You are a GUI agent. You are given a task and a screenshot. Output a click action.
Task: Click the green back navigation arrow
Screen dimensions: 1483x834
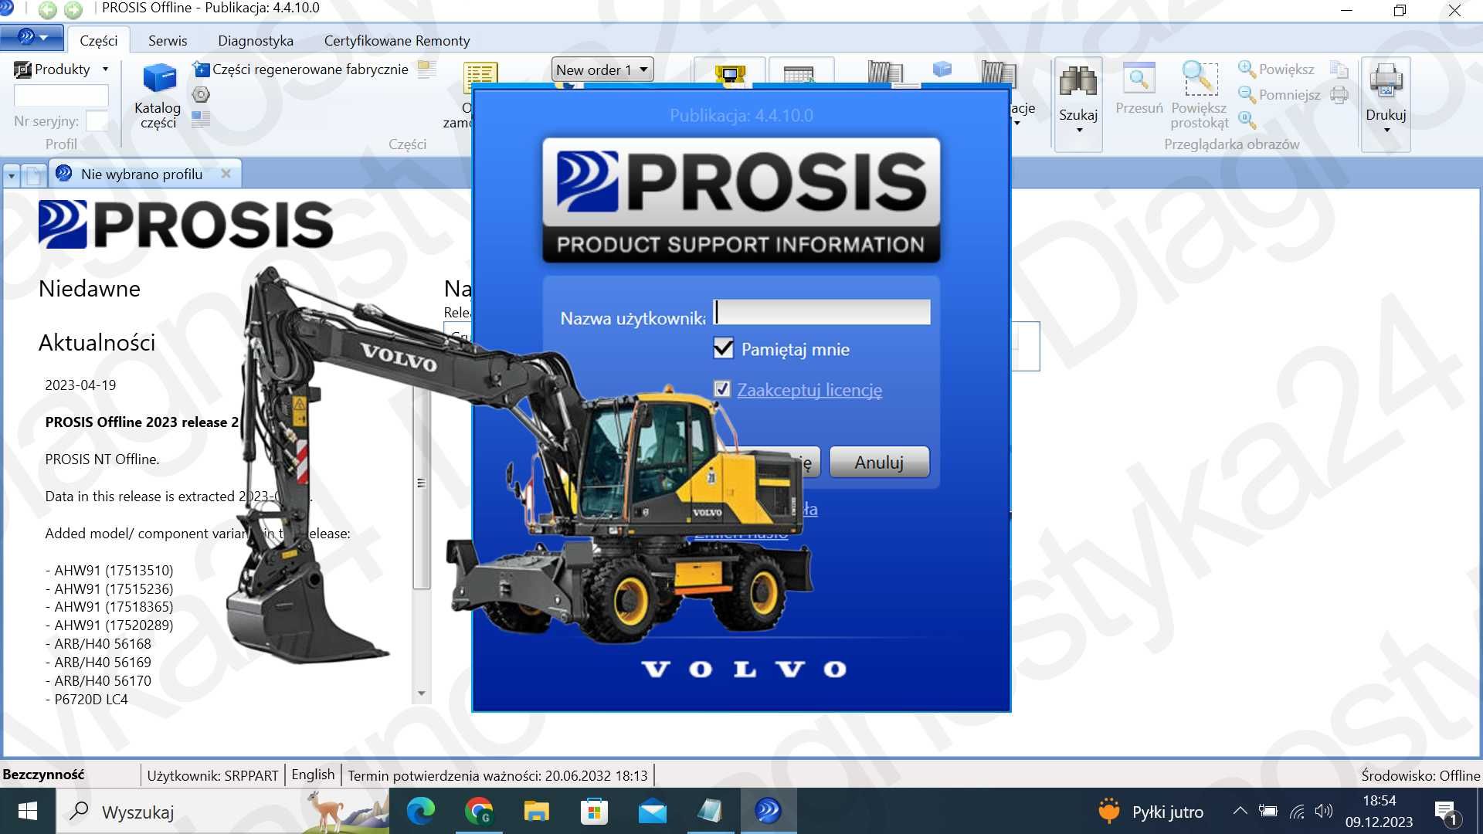tap(48, 9)
